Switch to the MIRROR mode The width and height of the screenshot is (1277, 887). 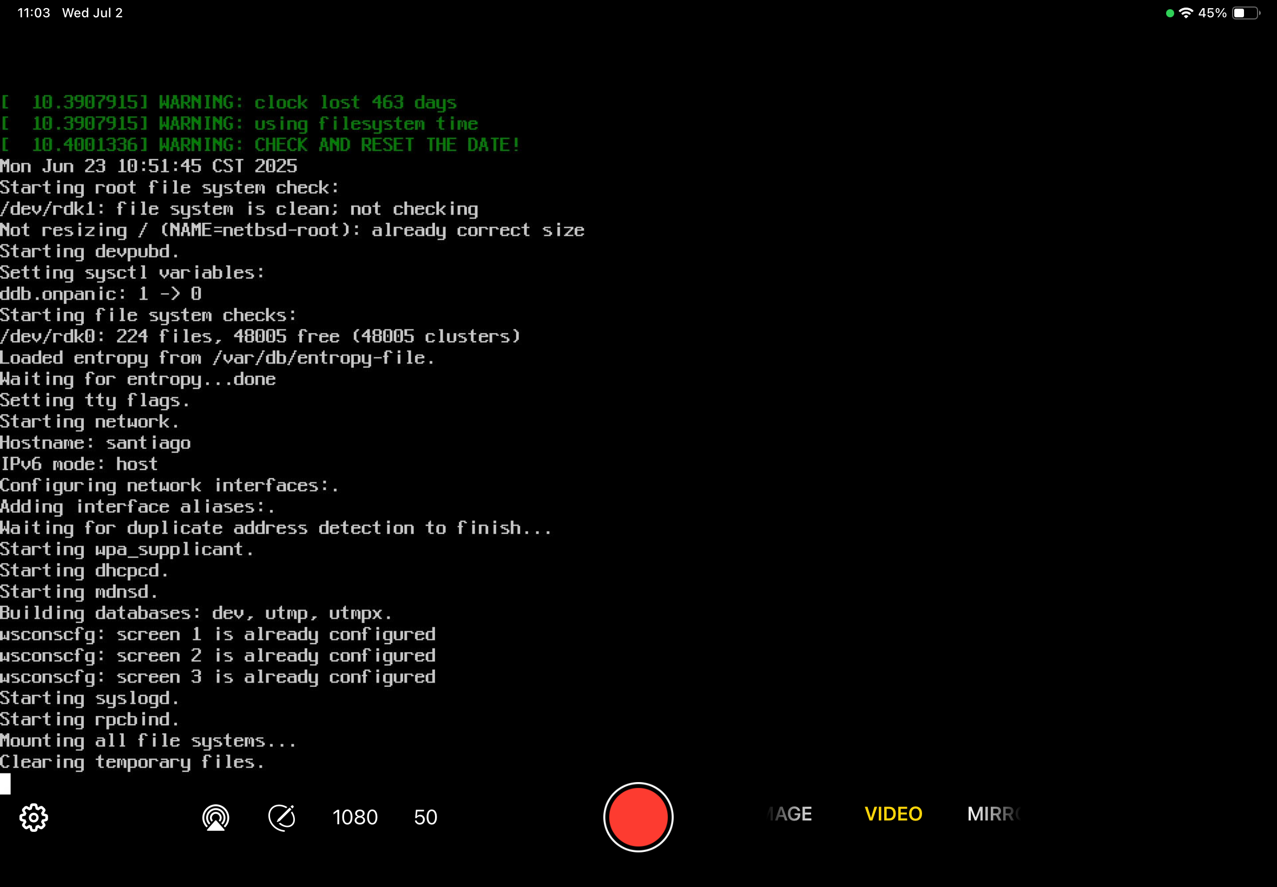(x=993, y=814)
